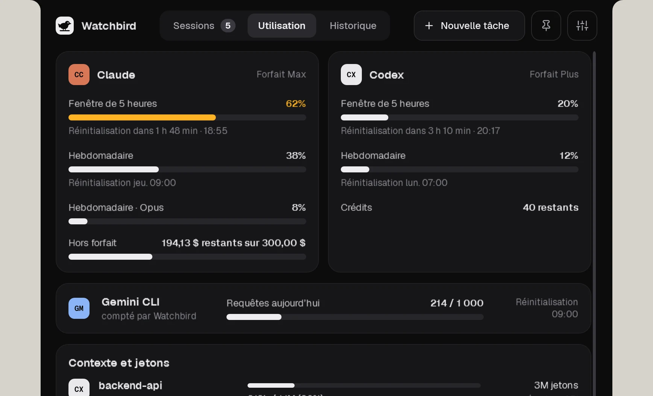This screenshot has width=653, height=396.
Task: Click the Hebdomadaire · Opus label
Action: (116, 207)
